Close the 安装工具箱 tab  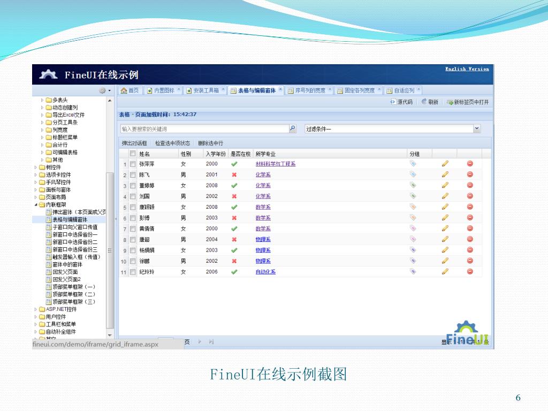[x=223, y=89]
